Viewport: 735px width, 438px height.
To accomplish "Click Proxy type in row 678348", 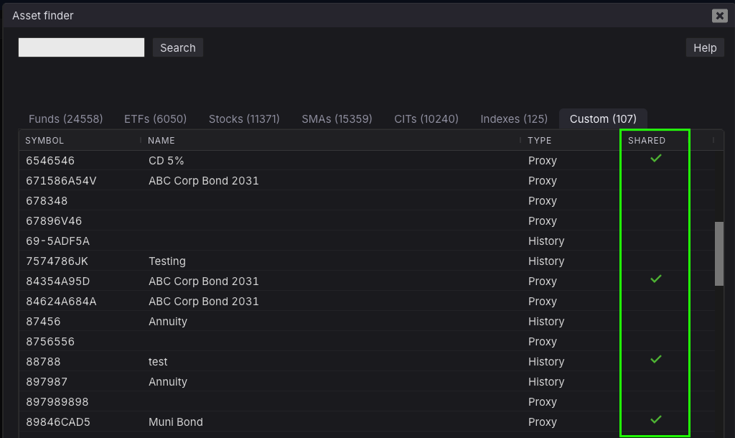I will 543,201.
